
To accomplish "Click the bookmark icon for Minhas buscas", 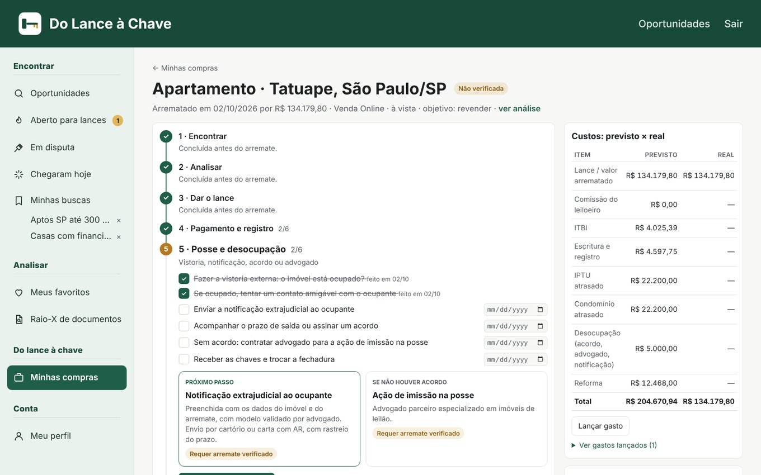I will tap(19, 200).
